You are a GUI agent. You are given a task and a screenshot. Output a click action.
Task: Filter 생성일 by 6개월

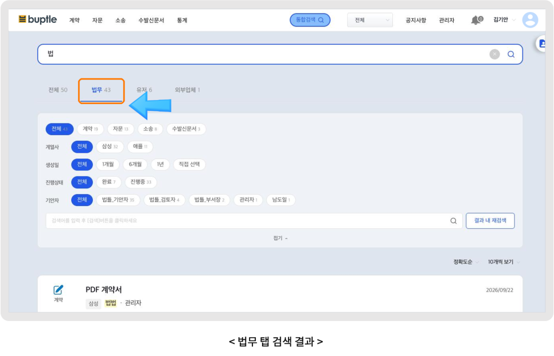tap(135, 165)
